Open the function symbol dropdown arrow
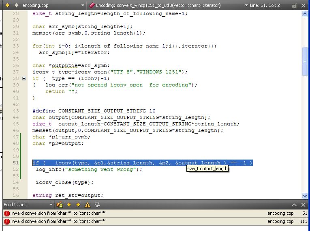 pyautogui.click(x=246, y=5)
